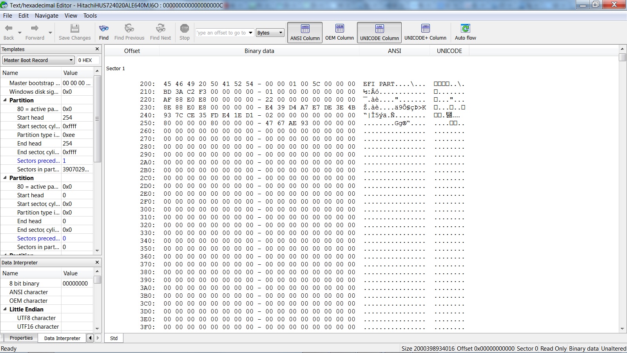Select the 8 bit binary row
The image size is (627, 353).
pos(47,283)
